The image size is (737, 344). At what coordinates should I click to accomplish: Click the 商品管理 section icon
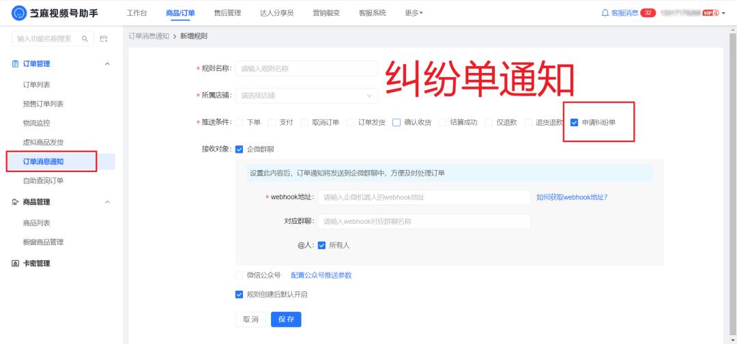point(15,202)
